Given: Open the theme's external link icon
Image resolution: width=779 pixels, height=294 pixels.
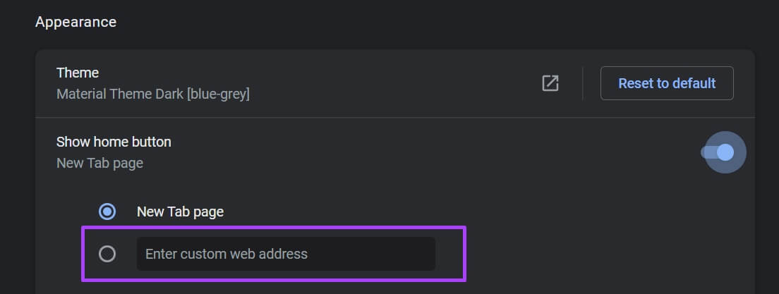Looking at the screenshot, I should [550, 83].
